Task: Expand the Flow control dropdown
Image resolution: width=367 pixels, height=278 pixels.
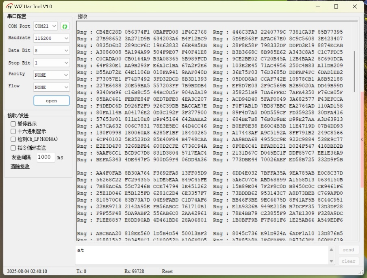Action: (51, 87)
